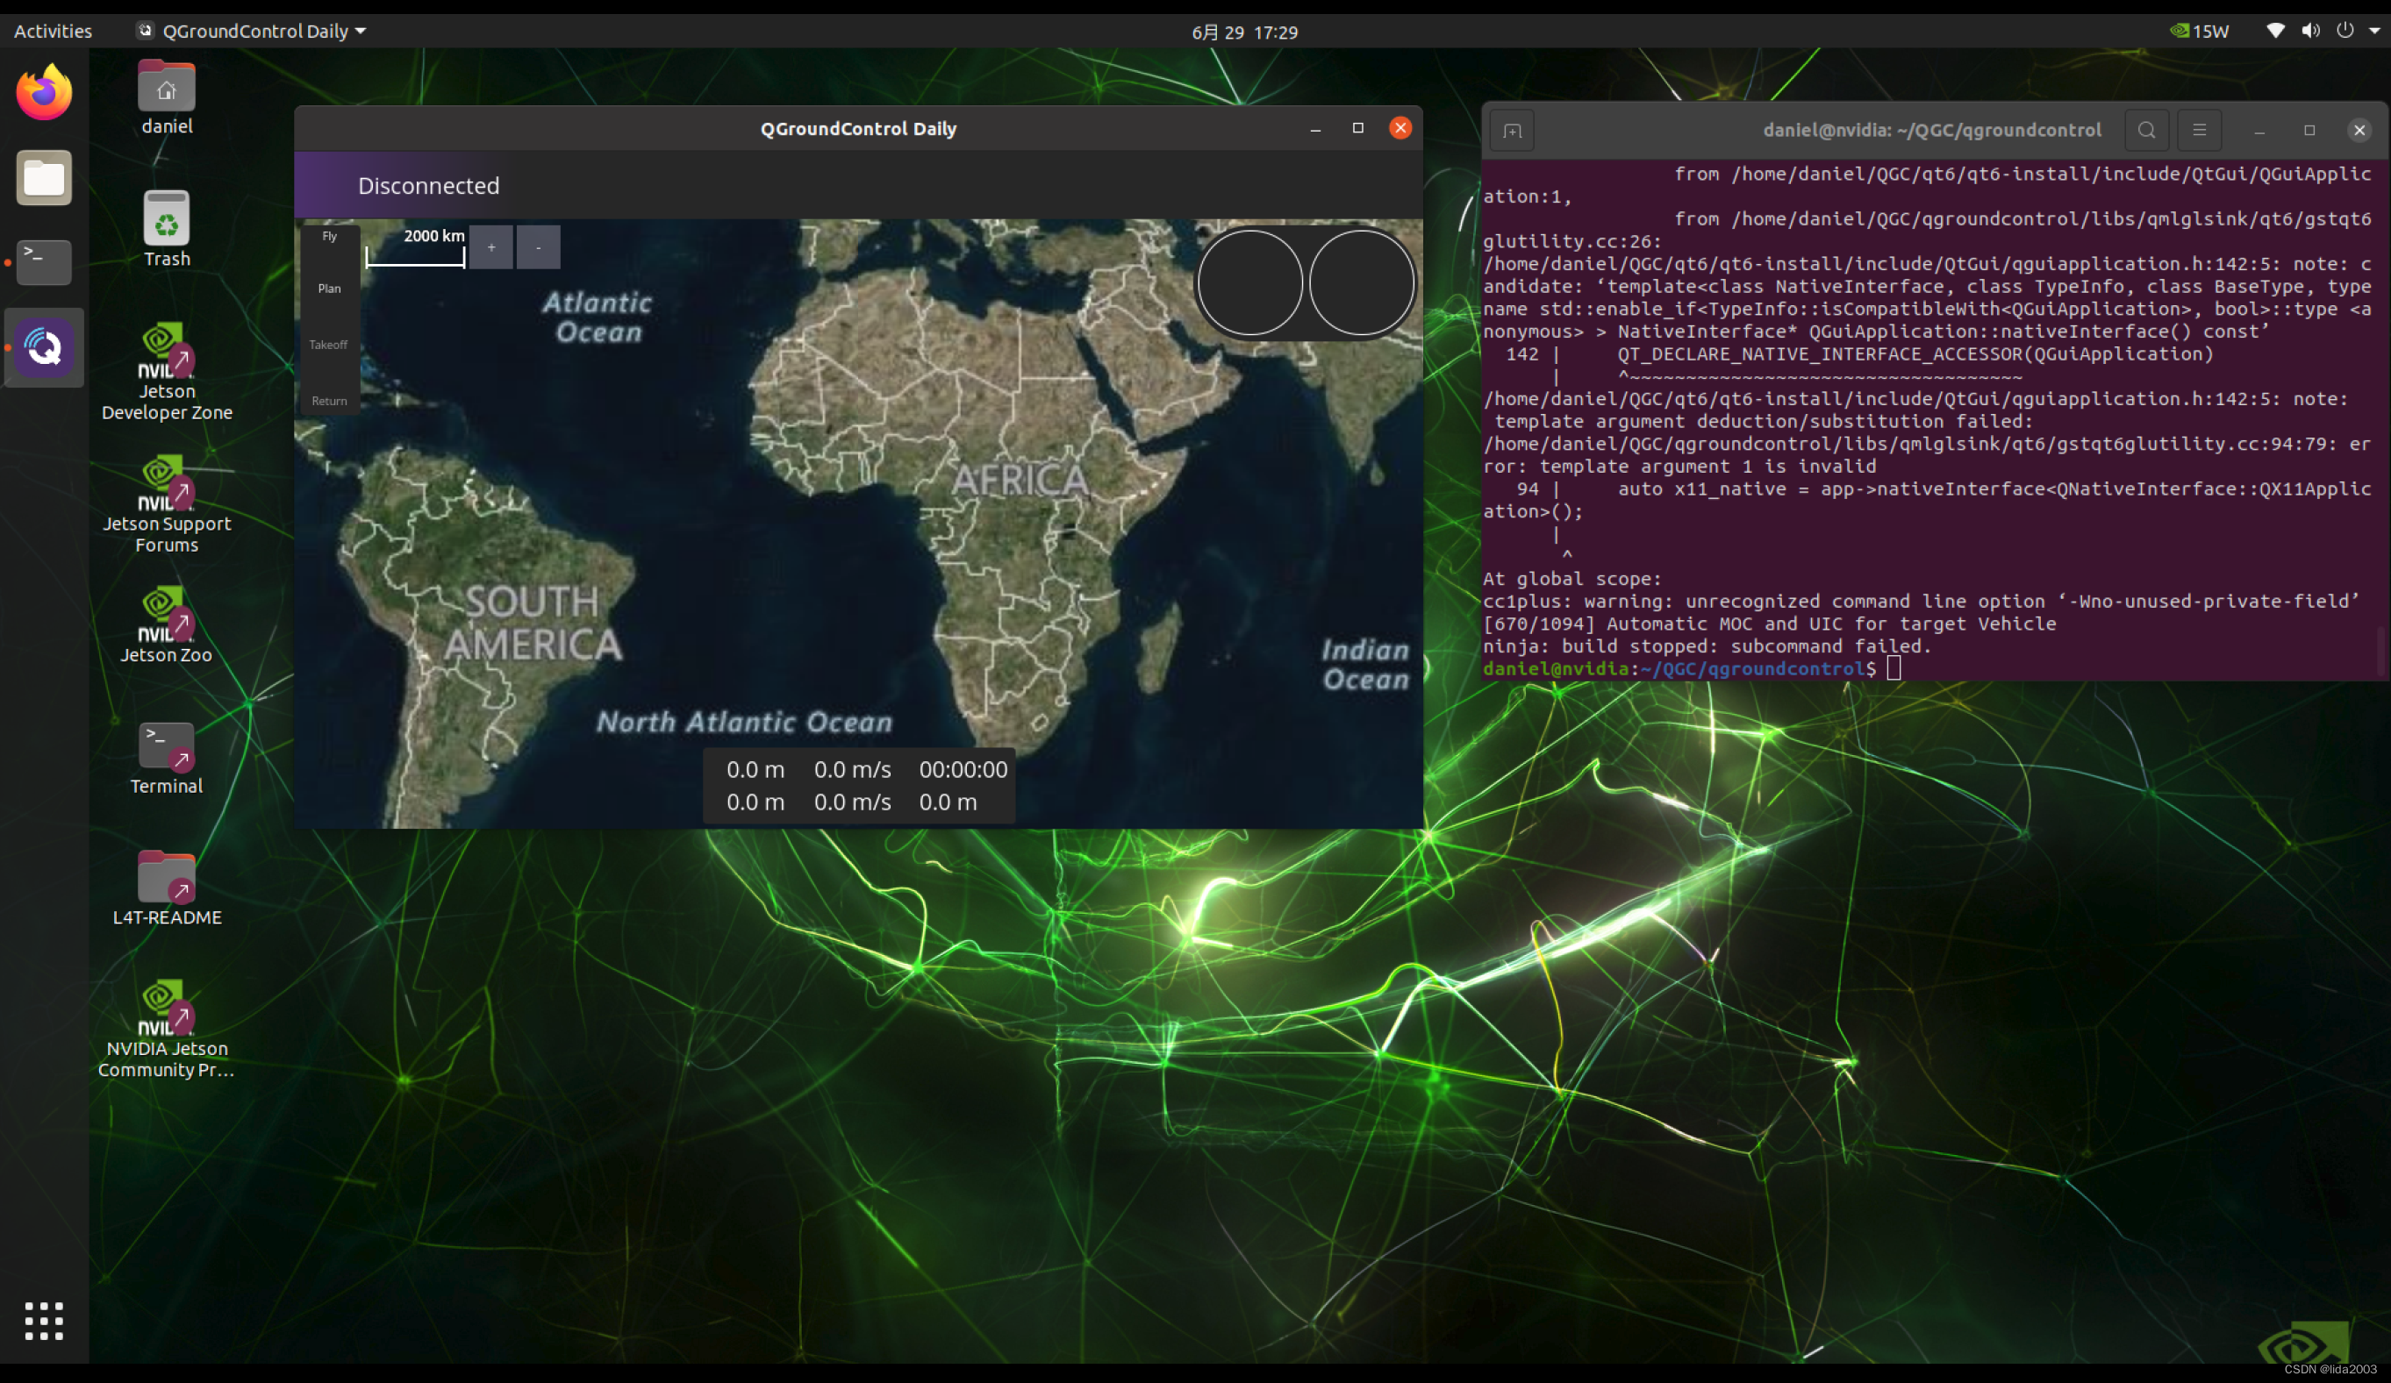Screen dimensions: 2391x1383
Task: Open clock and calendar in top bar
Action: click(1245, 32)
